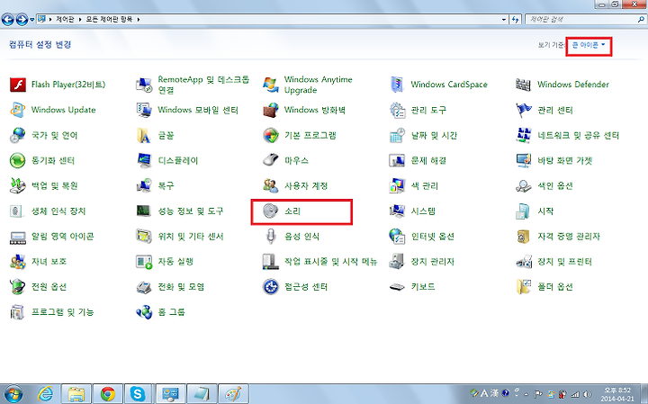Open the RemoteApp 및 데스크톱 연결 link
Screen dimensions: 648x404
click(x=203, y=85)
